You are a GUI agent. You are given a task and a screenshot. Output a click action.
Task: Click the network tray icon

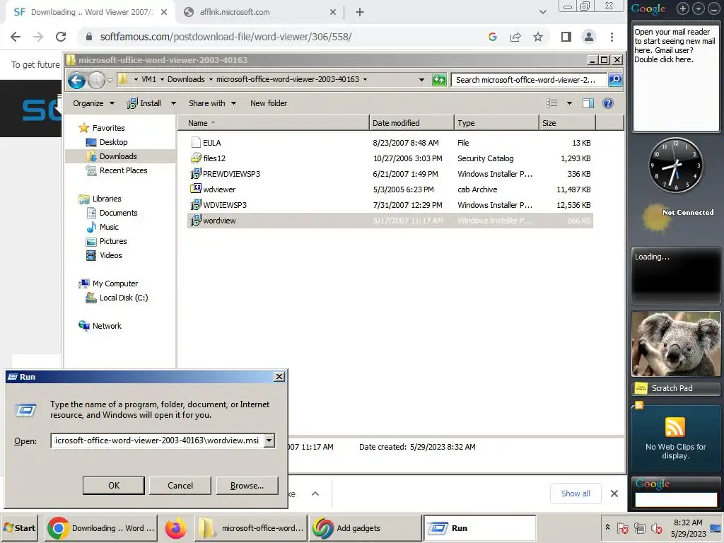(x=640, y=527)
